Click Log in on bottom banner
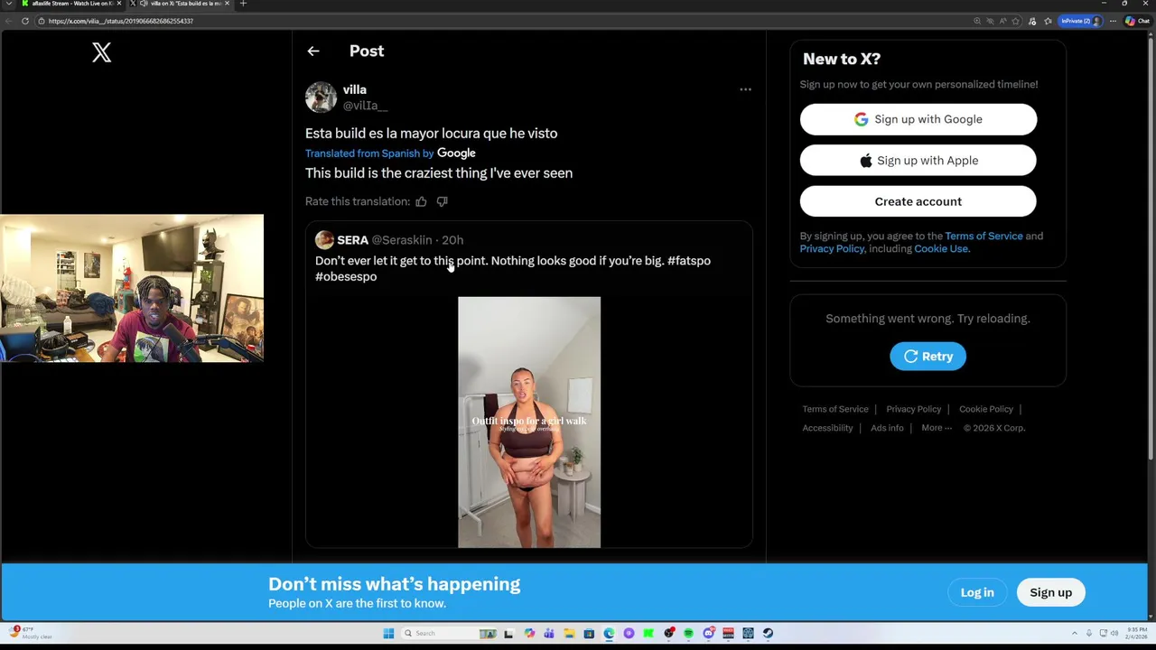The height and width of the screenshot is (650, 1156). coord(977,592)
